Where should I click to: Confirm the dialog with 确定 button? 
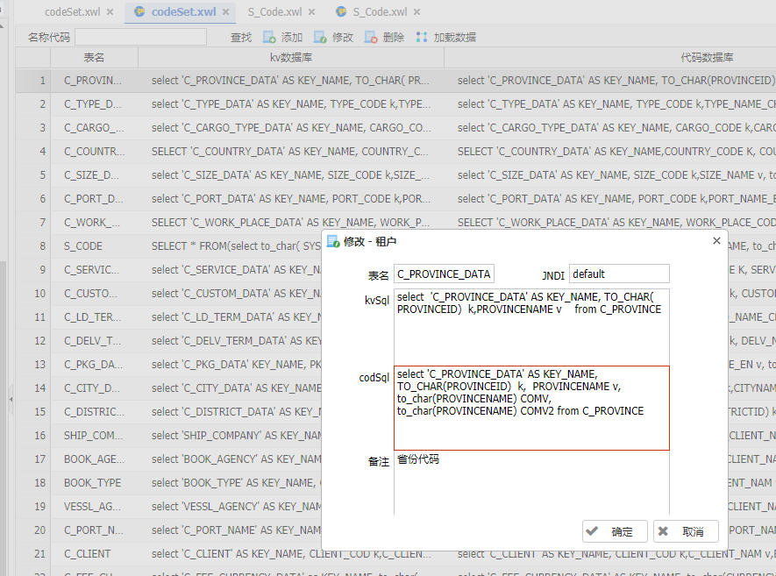click(616, 531)
